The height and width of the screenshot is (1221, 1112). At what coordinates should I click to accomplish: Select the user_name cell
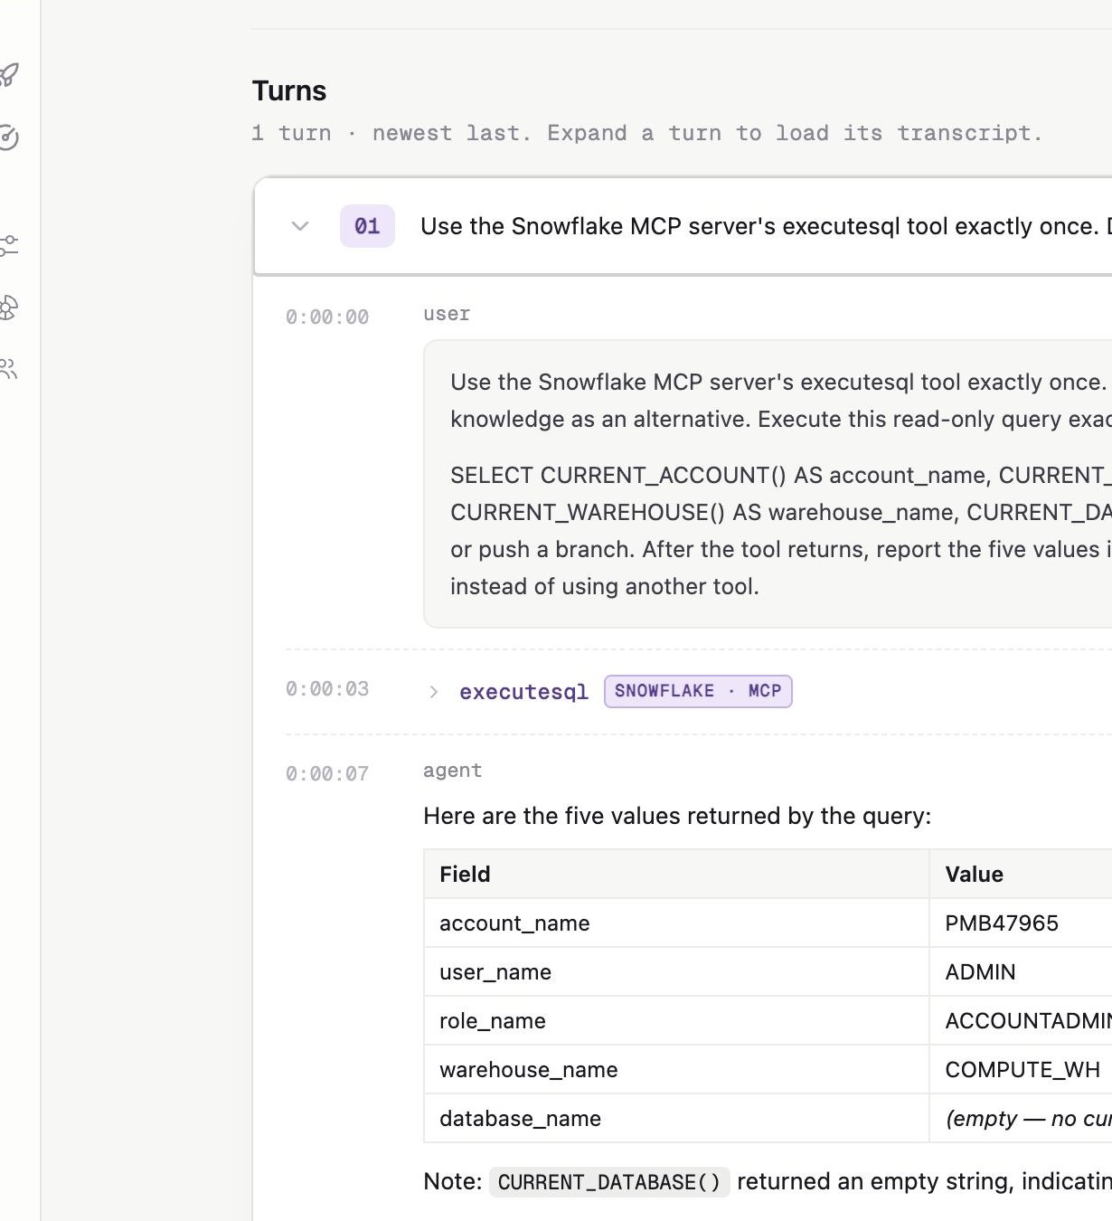pos(676,972)
